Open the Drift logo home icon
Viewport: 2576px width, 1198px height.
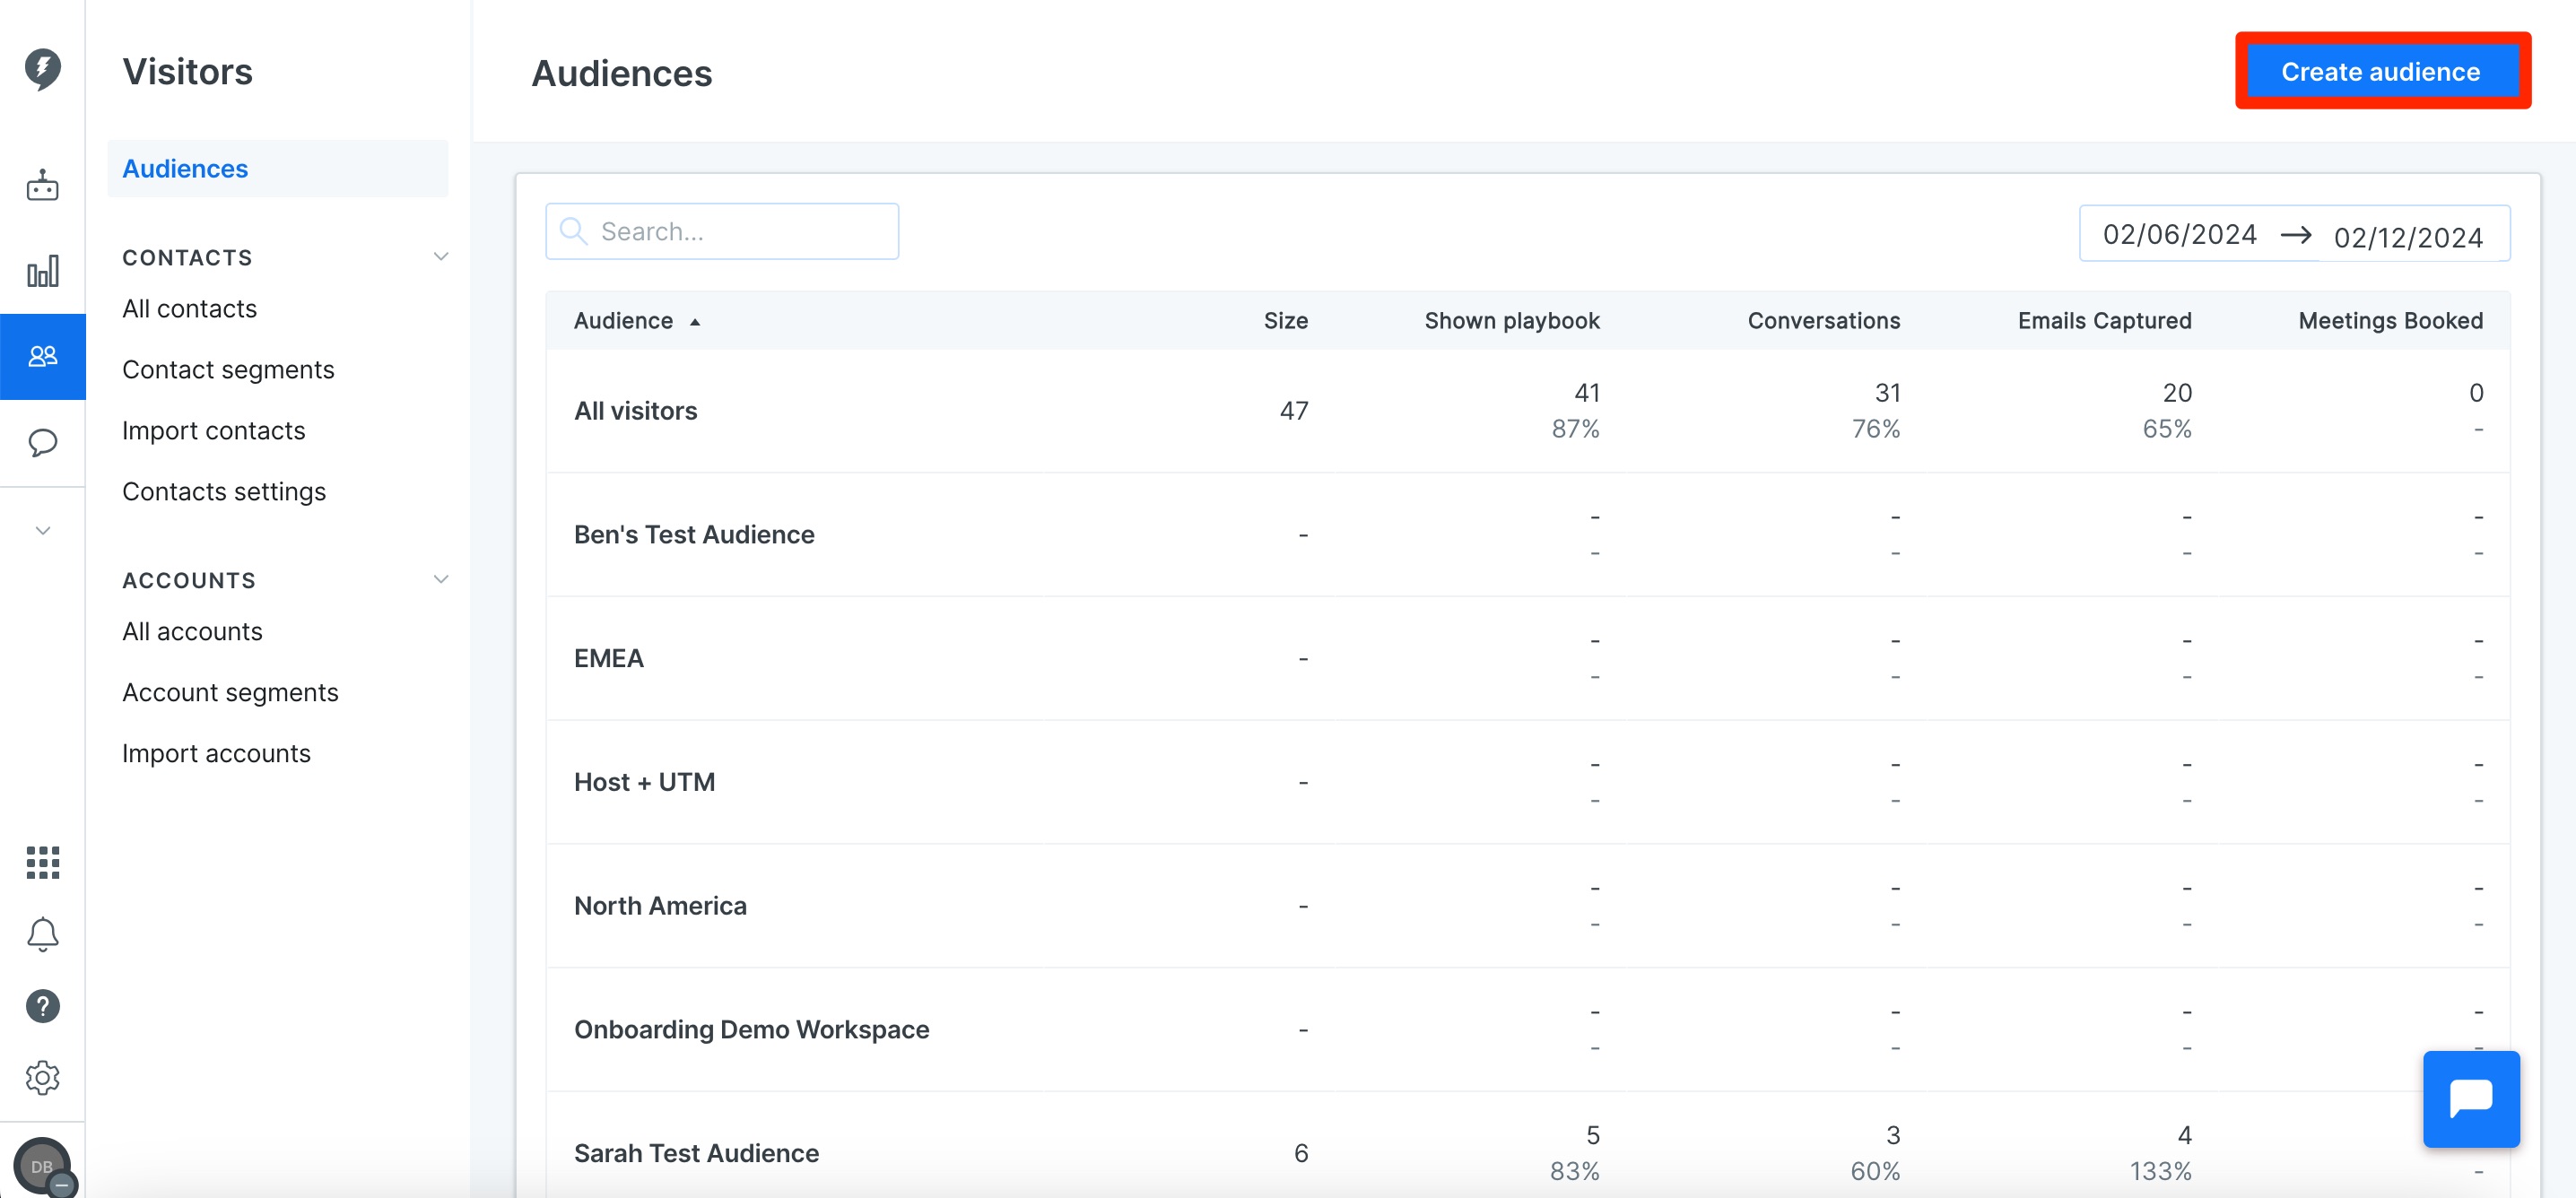click(x=42, y=69)
